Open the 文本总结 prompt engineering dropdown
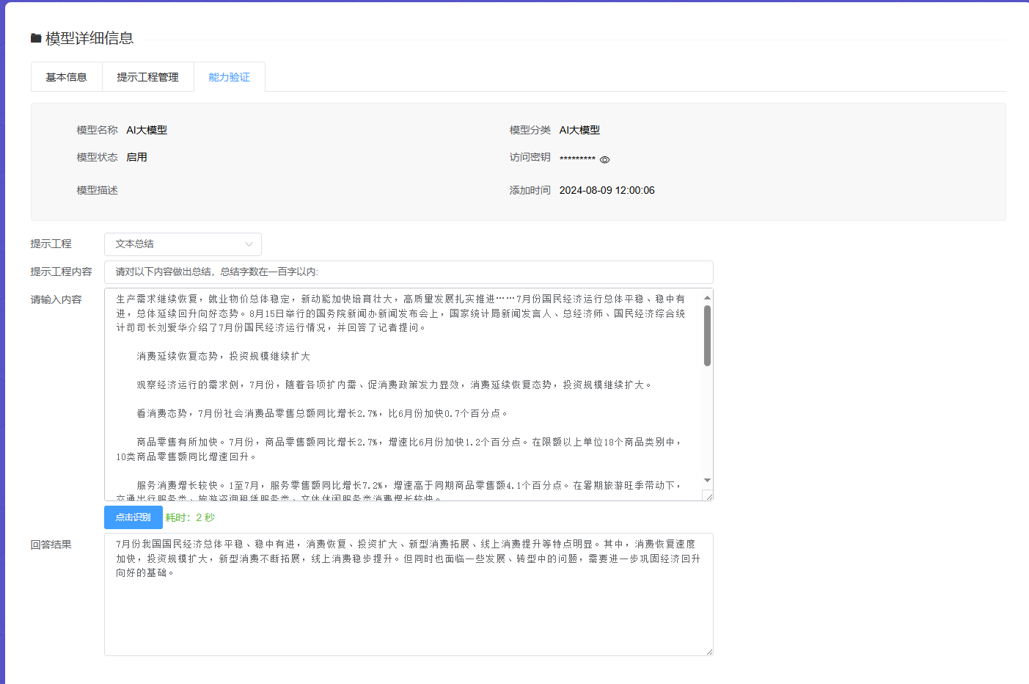1029x684 pixels. coord(183,244)
